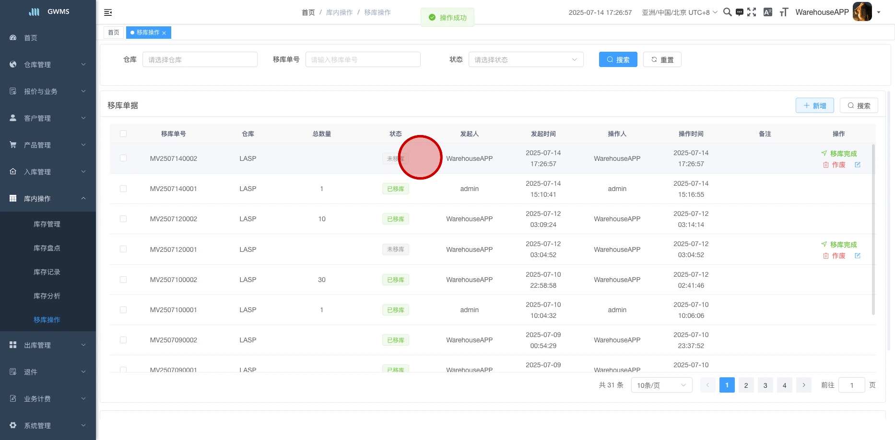Click the 新增 button
895x440 pixels.
click(814, 106)
